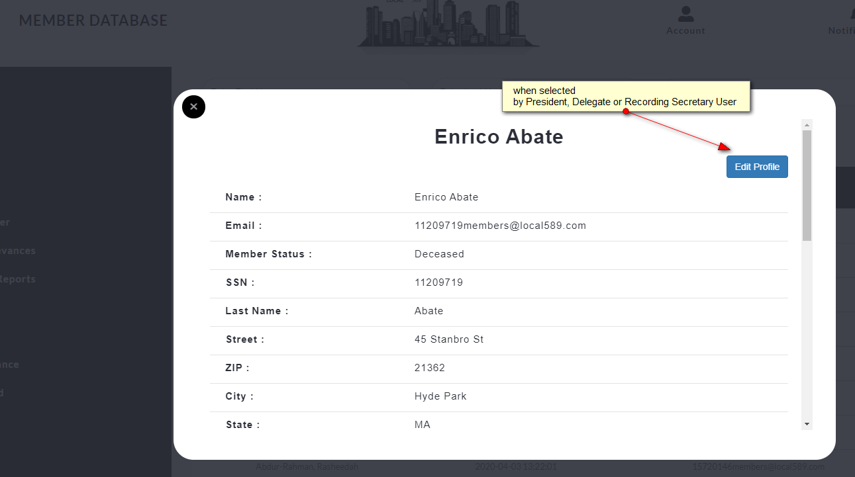The image size is (855, 477).
Task: Click the 2020-04-03 13:22:01 timestamp cell
Action: point(517,466)
